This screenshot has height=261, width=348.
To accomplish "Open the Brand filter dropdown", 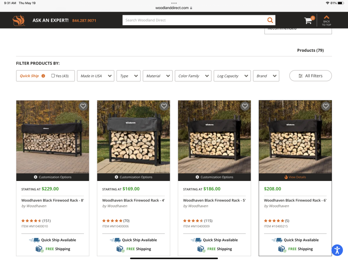I will (266, 76).
